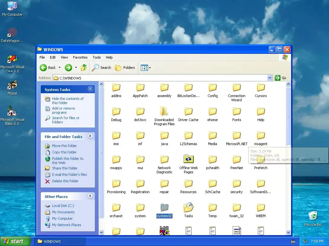The height and width of the screenshot is (246, 329).
Task: Click Share this folder link
Action: [65, 168]
